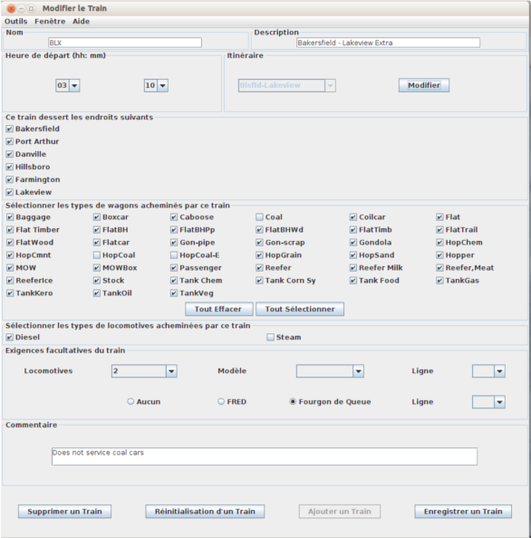
Task: Uncheck the Bakersfield location checkbox
Action: [10, 129]
